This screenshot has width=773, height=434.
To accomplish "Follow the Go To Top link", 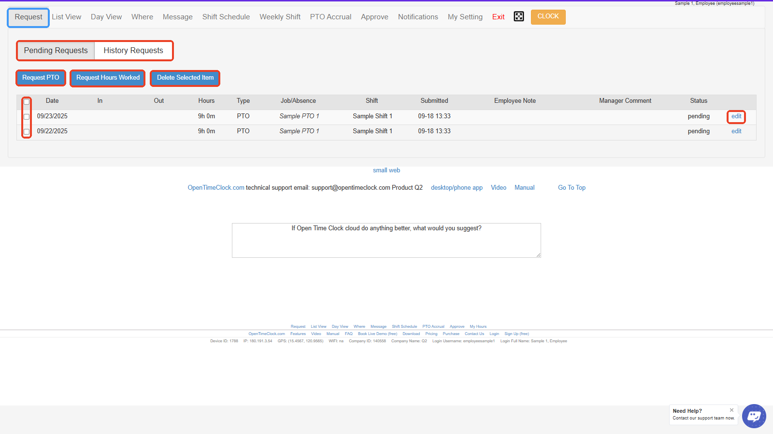I will click(572, 188).
